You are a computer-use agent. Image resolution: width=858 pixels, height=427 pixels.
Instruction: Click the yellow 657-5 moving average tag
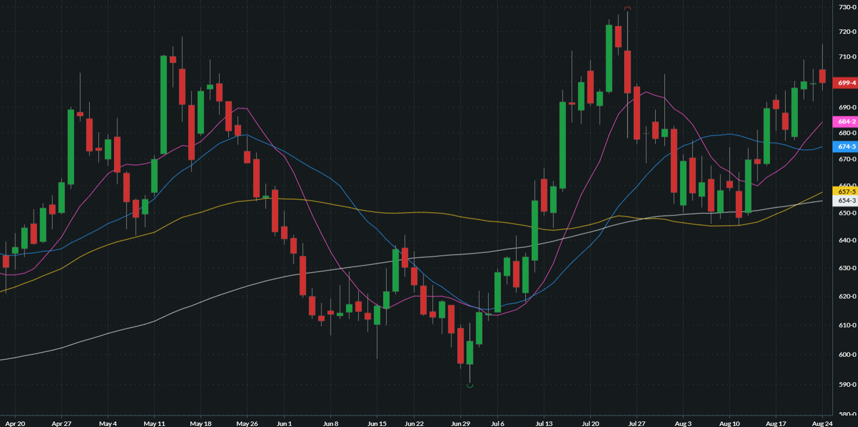(845, 191)
